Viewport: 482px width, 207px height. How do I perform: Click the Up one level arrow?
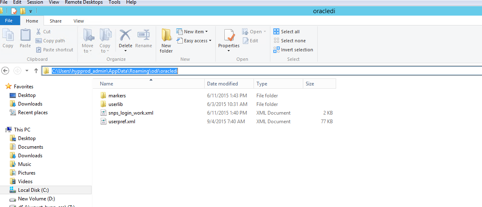click(36, 71)
